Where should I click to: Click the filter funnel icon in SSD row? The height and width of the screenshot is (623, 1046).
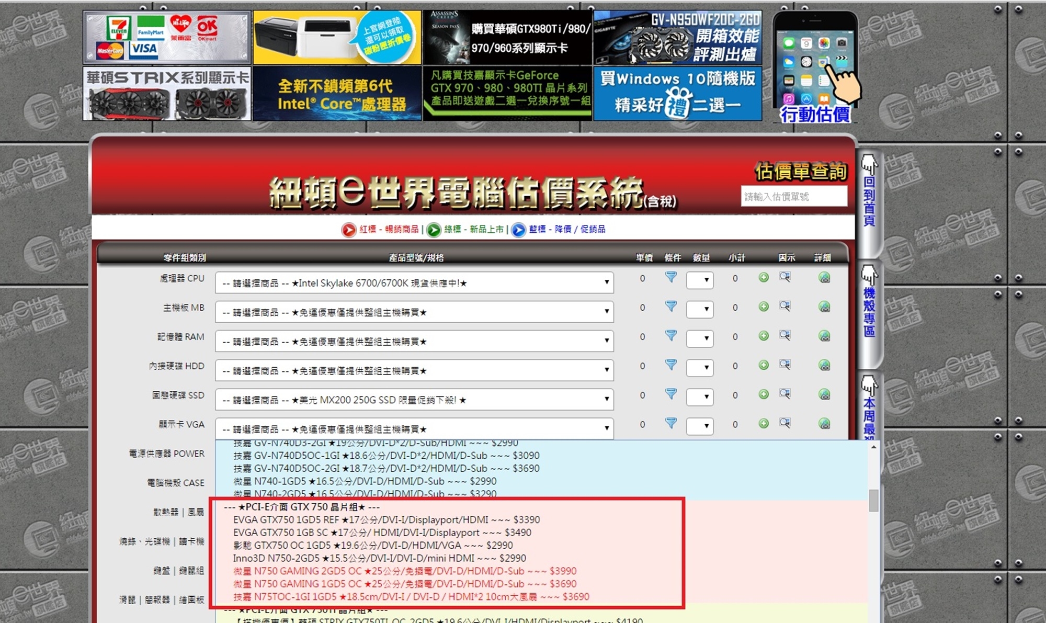(671, 394)
